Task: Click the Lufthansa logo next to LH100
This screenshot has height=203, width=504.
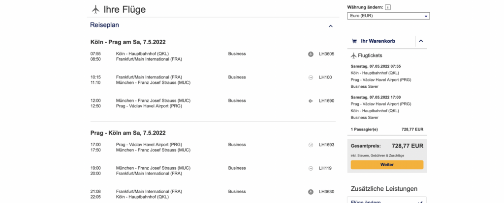Action: coord(311,77)
